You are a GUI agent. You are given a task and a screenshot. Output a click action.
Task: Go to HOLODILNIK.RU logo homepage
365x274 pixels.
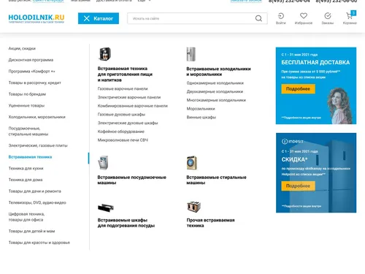[36, 18]
